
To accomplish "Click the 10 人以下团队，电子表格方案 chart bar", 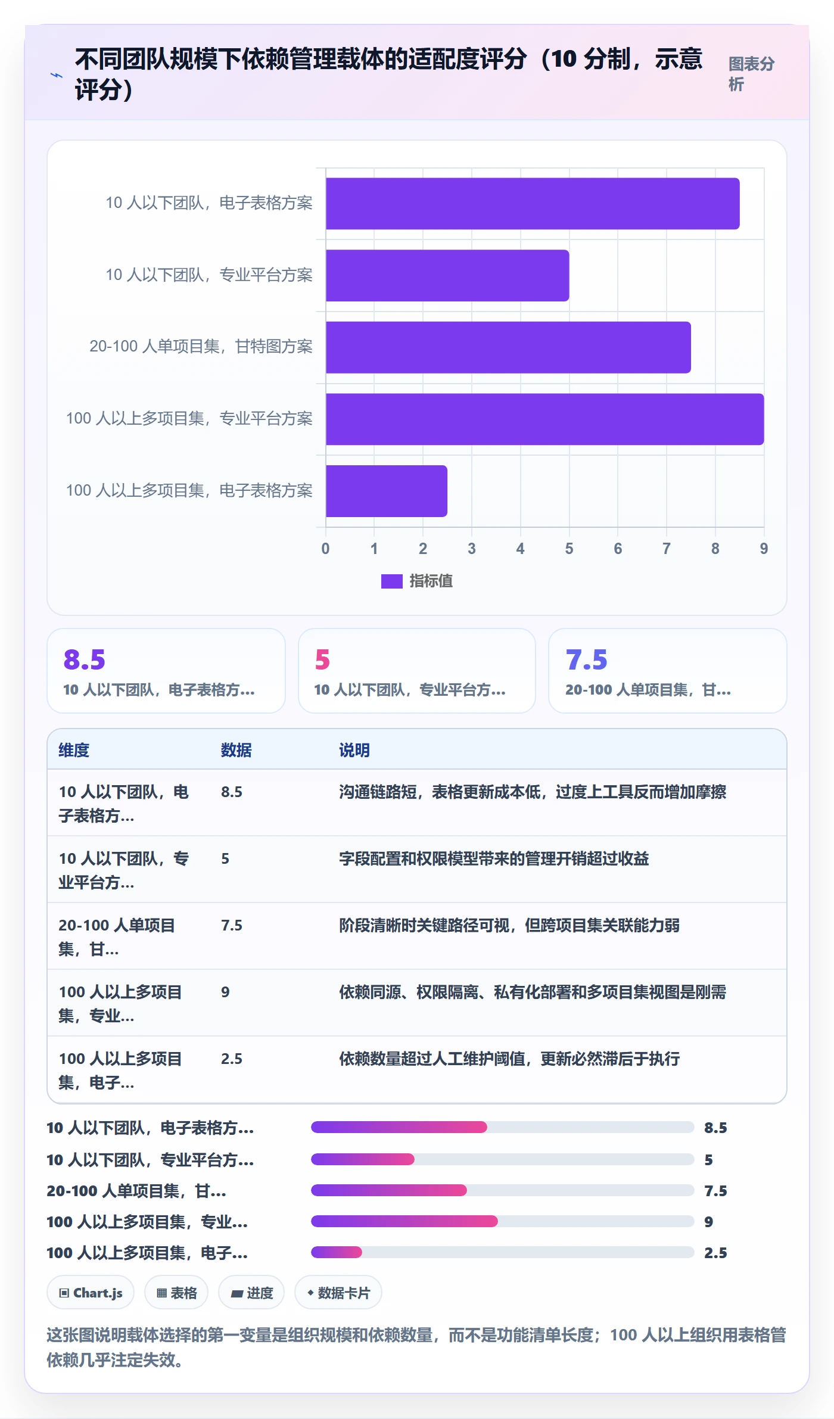I will click(533, 204).
